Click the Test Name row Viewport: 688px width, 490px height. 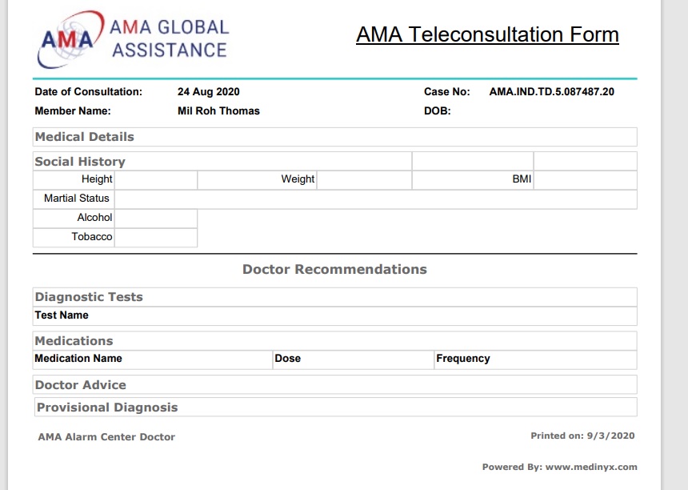coord(334,316)
